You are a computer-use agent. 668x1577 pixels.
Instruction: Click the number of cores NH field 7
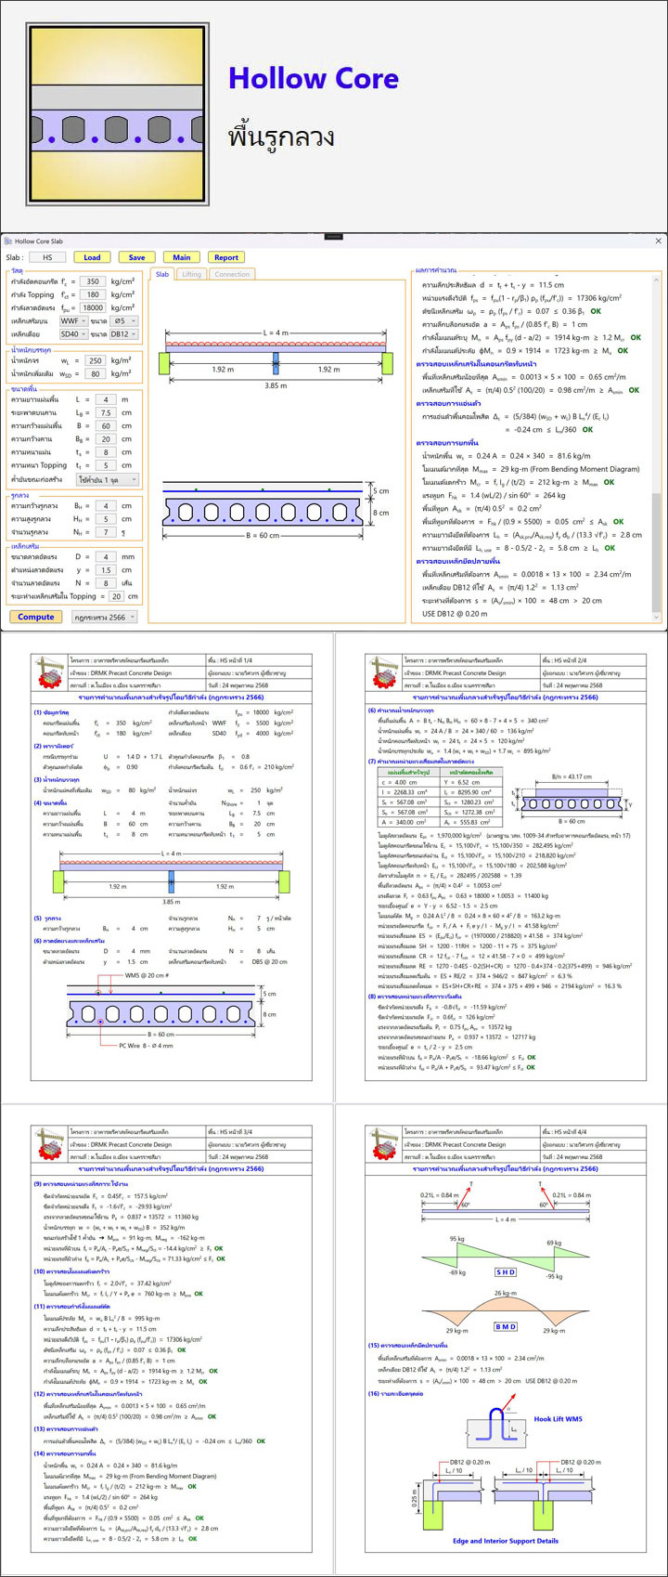[x=107, y=531]
